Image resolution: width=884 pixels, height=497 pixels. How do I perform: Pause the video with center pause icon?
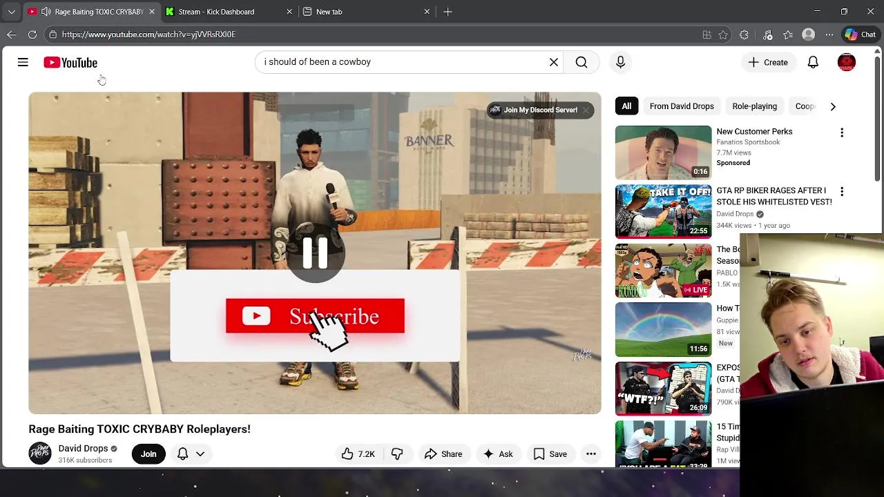click(x=315, y=253)
